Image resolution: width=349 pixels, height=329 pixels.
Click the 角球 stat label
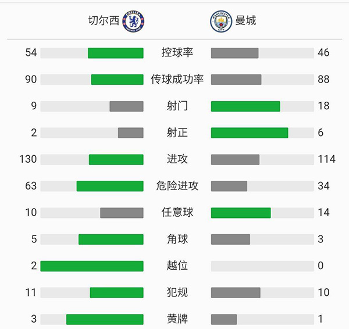(177, 239)
